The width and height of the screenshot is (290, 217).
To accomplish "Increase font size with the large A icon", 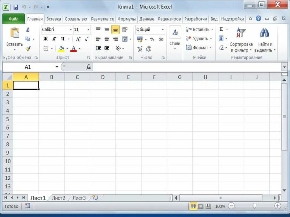I will [78, 39].
